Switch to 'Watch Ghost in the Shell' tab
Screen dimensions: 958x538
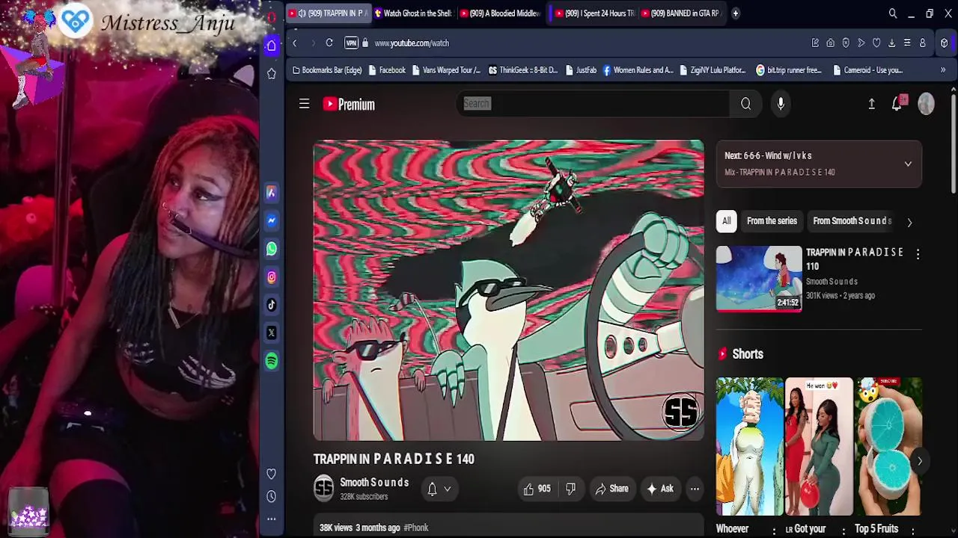coord(413,13)
